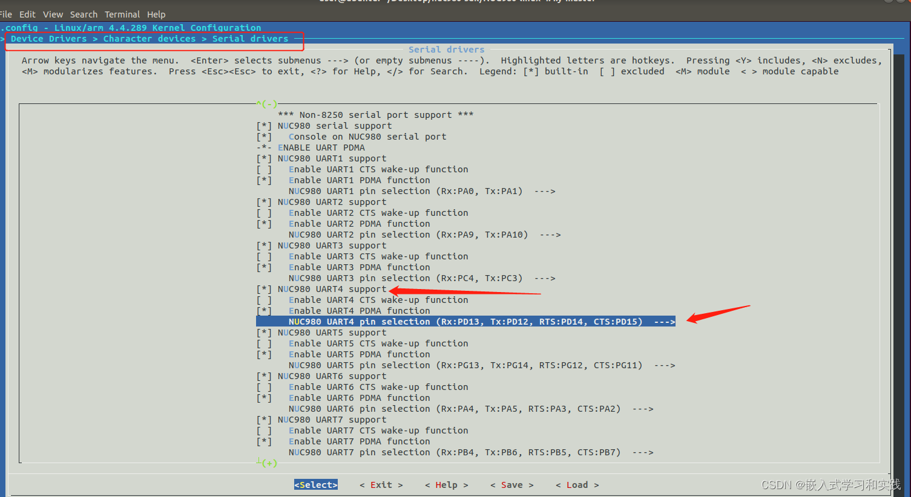
Task: Choose the Load button
Action: point(577,485)
